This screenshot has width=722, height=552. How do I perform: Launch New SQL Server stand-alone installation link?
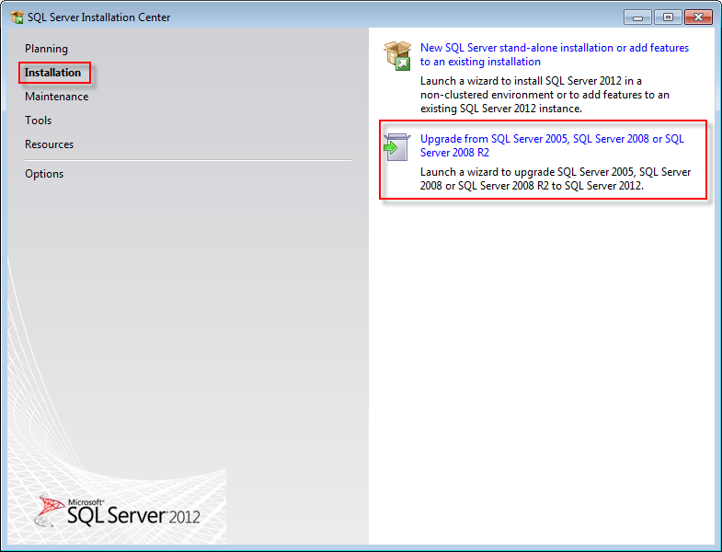click(x=555, y=55)
